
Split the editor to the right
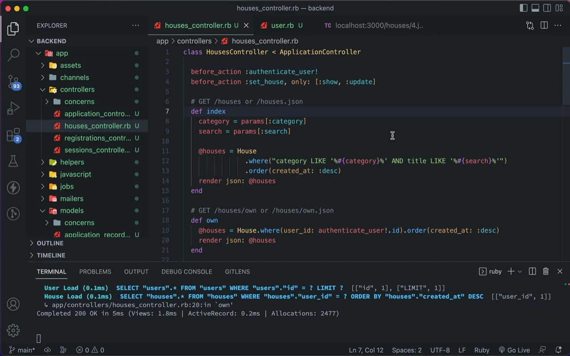(544, 25)
